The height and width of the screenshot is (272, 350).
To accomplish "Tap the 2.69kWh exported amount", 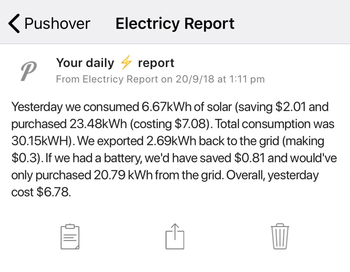I will 171,141.
